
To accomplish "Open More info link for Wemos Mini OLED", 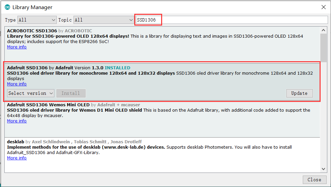I will click(17, 121).
